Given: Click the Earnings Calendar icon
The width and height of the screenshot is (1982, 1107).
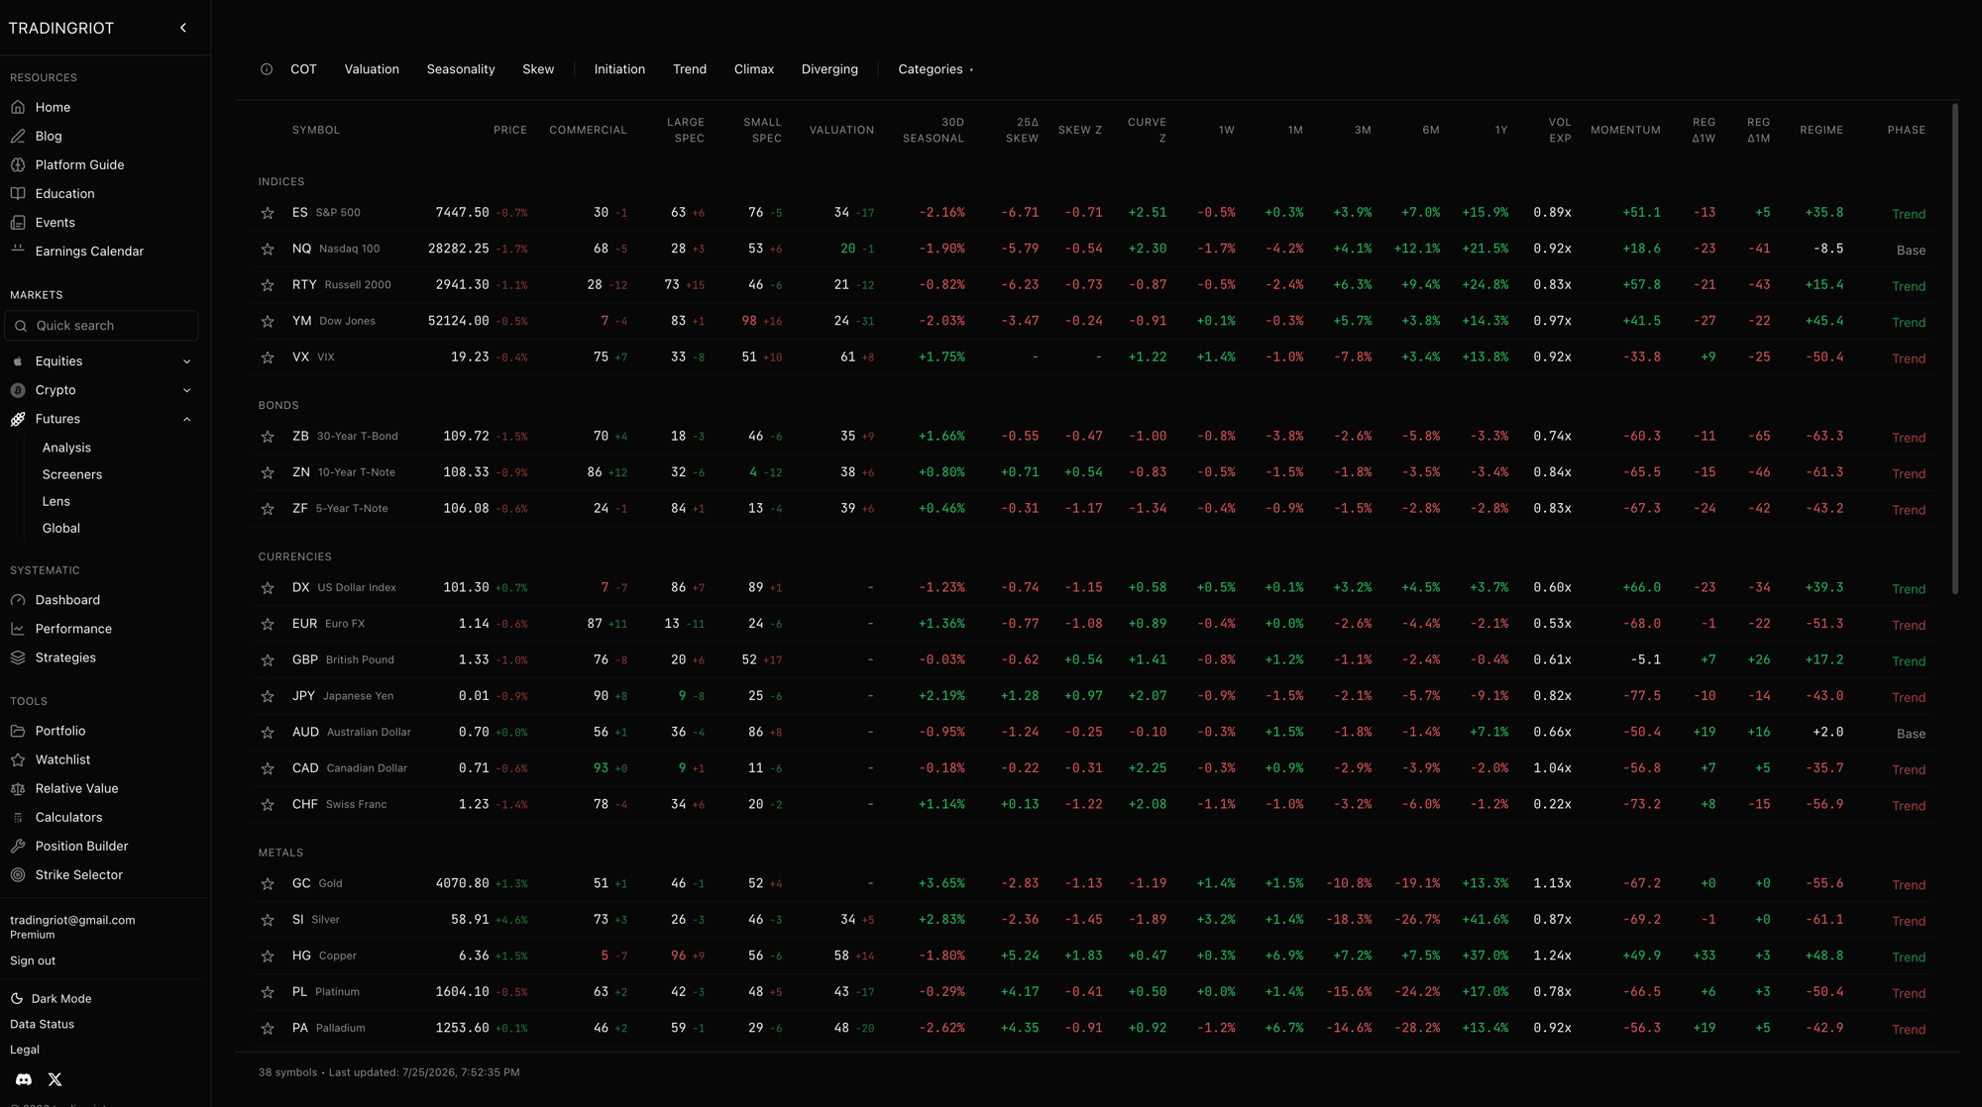Looking at the screenshot, I should click(18, 251).
